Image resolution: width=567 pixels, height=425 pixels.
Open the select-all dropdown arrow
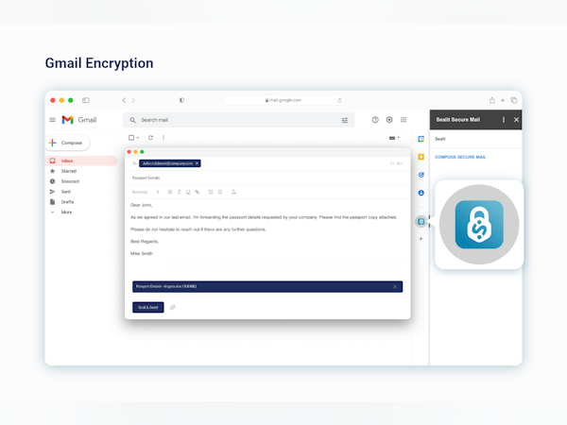(x=138, y=138)
